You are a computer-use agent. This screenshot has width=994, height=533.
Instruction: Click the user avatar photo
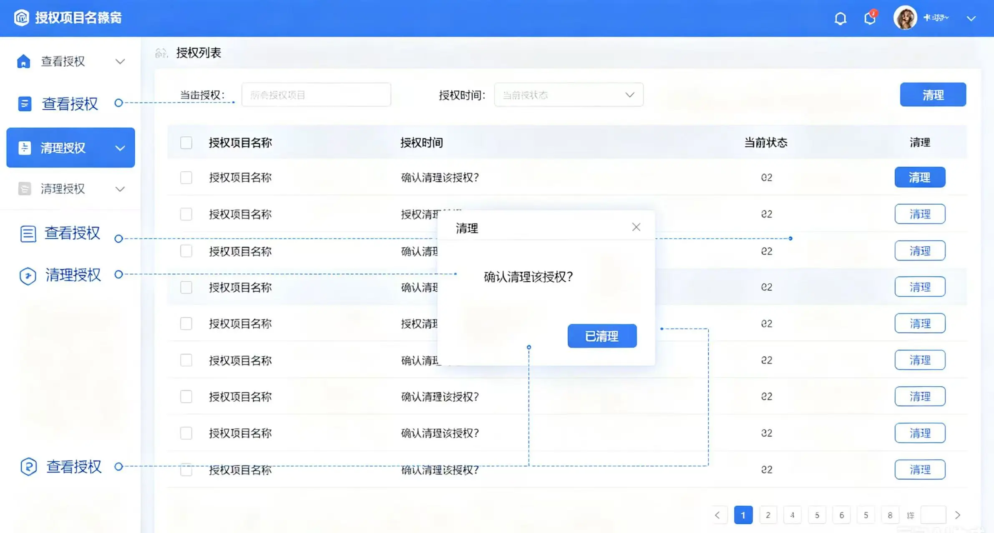[905, 18]
